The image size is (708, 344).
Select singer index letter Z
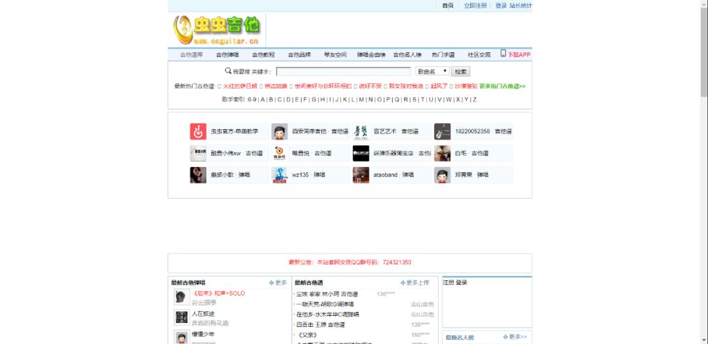coord(475,100)
